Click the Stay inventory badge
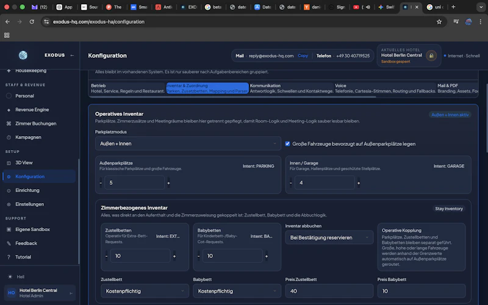The height and width of the screenshot is (305, 488). (x=449, y=209)
